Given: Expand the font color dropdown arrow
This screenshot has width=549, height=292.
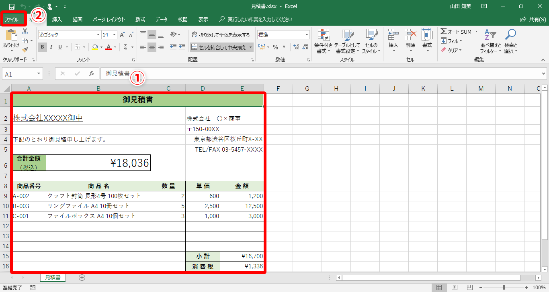Looking at the screenshot, I should (x=115, y=47).
